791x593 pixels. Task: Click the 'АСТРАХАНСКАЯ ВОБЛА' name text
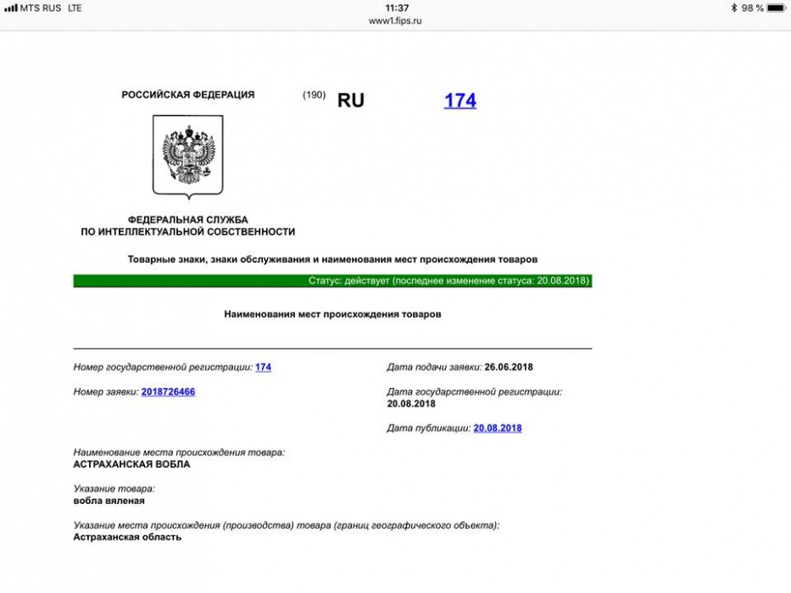(131, 464)
